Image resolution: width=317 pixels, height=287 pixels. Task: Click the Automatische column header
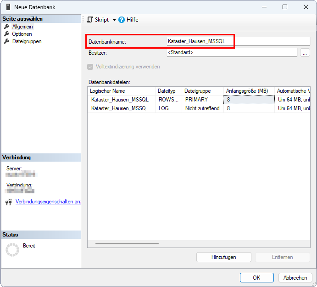(292, 91)
